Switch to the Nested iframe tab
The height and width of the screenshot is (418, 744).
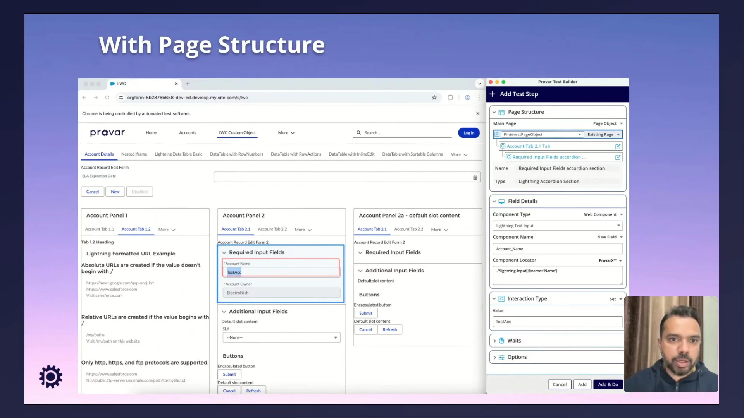134,154
